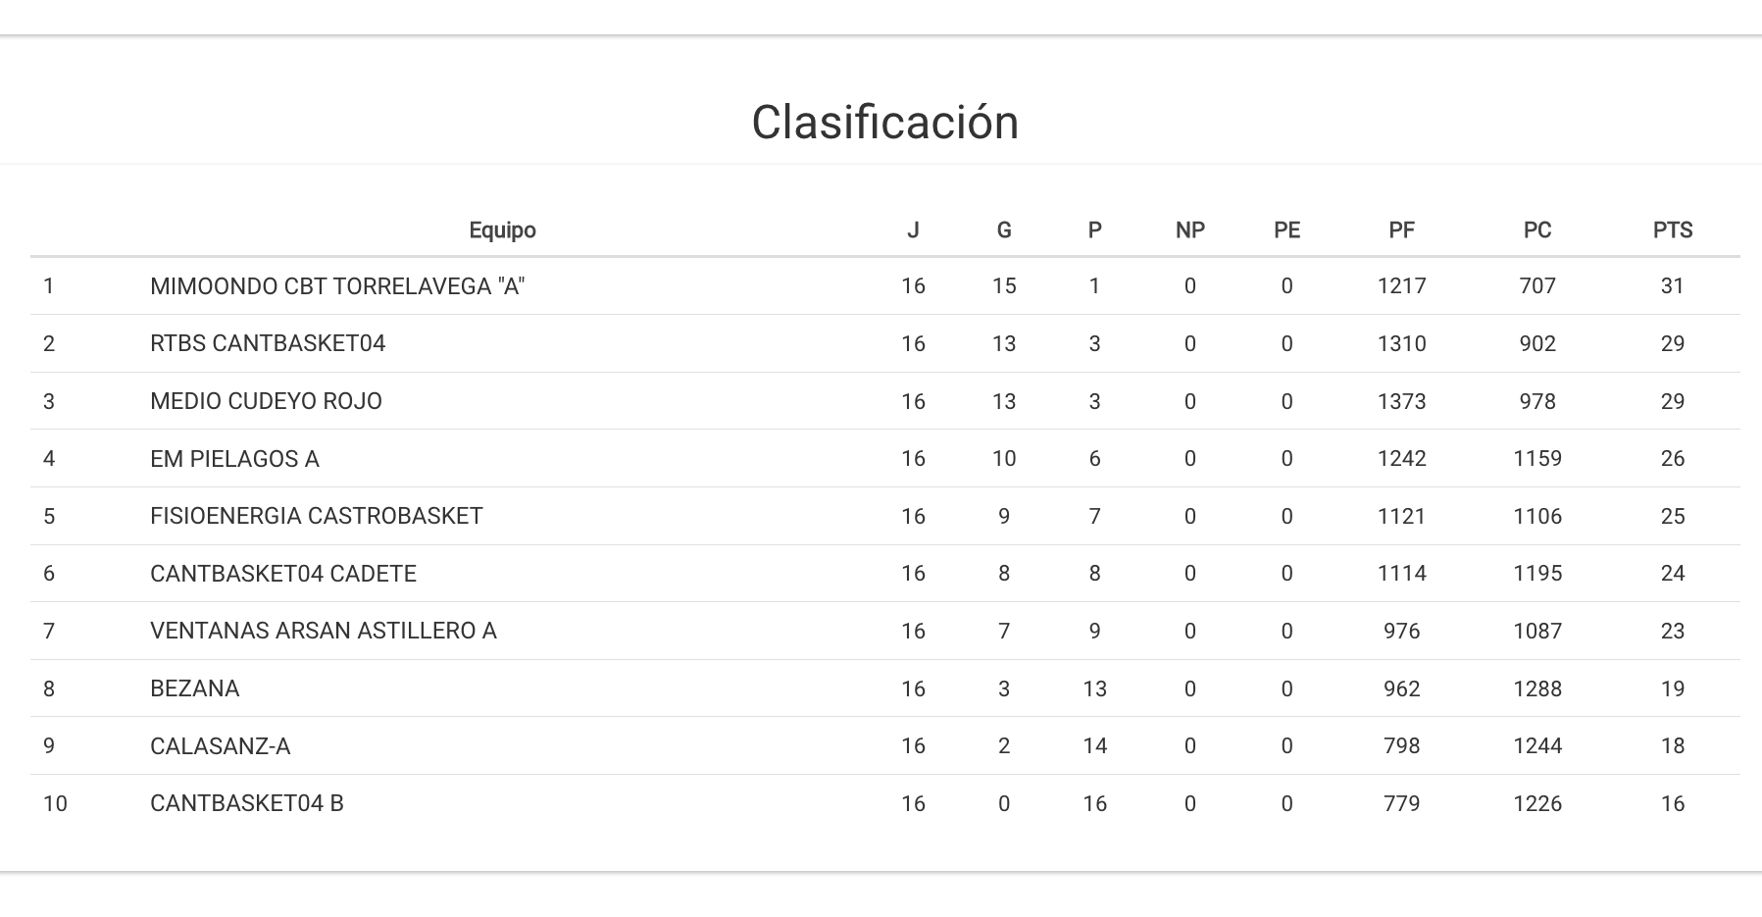Open EM PIELAGOS A team entry
Viewport: 1762px width, 917px height.
(234, 459)
